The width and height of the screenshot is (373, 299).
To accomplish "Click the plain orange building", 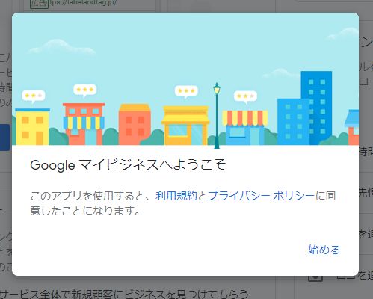I will pyautogui.click(x=135, y=125).
